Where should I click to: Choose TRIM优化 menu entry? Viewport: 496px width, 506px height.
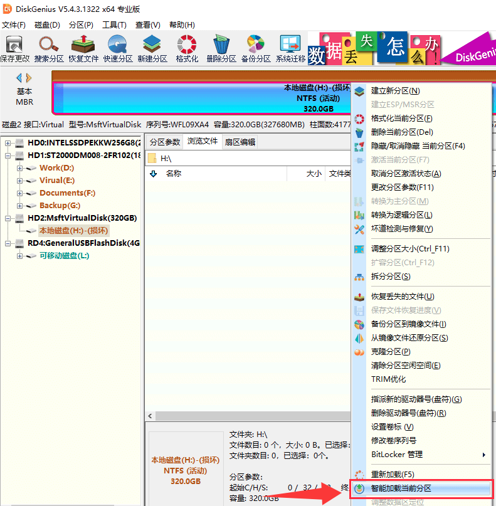tap(421, 379)
